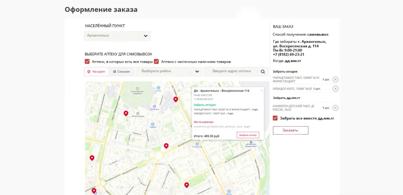This screenshot has height=195, width=403.
Task: Select the leftmost pharmacy pin on the map
Action: point(92,158)
